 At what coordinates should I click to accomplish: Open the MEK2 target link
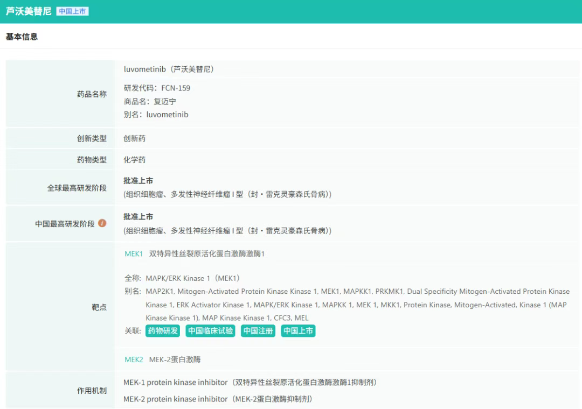134,359
